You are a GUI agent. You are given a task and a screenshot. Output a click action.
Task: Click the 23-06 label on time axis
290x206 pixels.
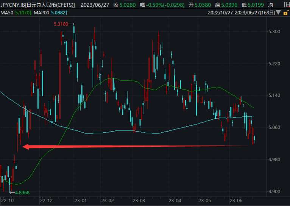237,200
